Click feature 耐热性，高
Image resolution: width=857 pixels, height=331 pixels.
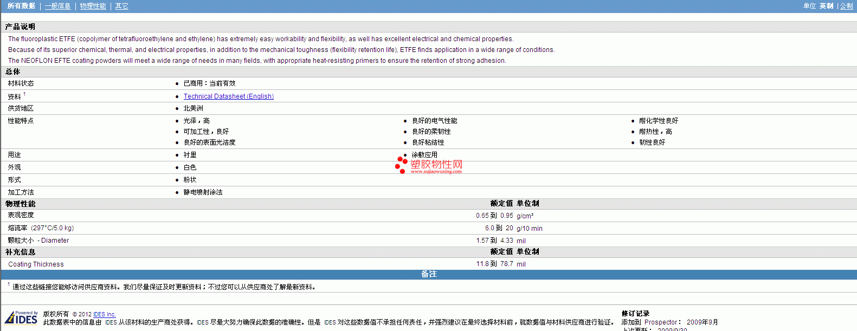point(655,132)
